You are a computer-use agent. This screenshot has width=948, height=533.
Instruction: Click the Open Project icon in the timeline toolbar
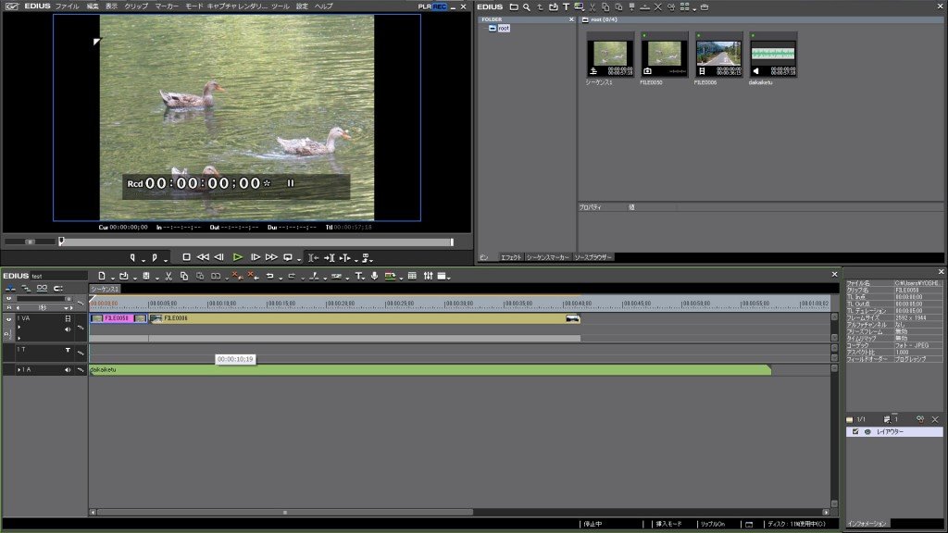123,276
